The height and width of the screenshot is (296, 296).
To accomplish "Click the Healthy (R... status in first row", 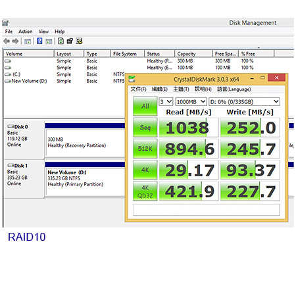I will [160, 61].
